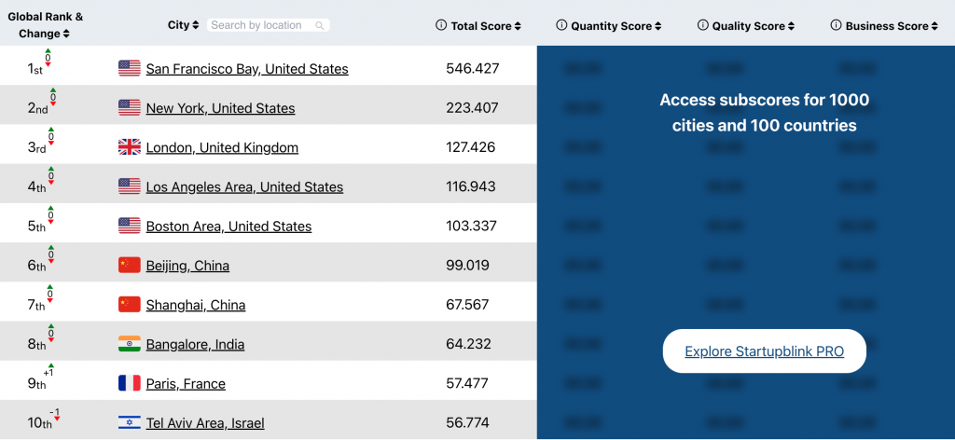Click the info icon beside Quantity Score
955x440 pixels.
pyautogui.click(x=561, y=26)
